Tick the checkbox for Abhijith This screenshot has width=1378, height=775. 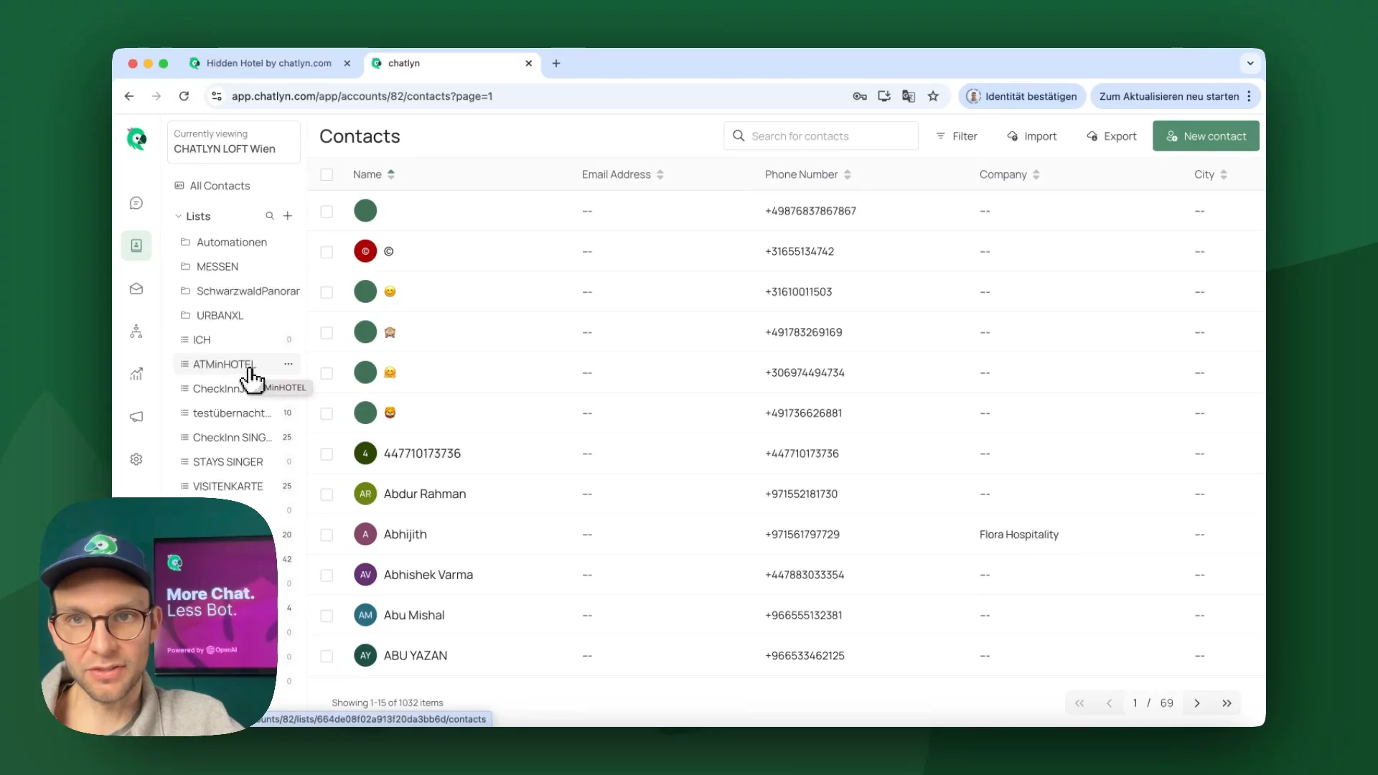point(327,535)
